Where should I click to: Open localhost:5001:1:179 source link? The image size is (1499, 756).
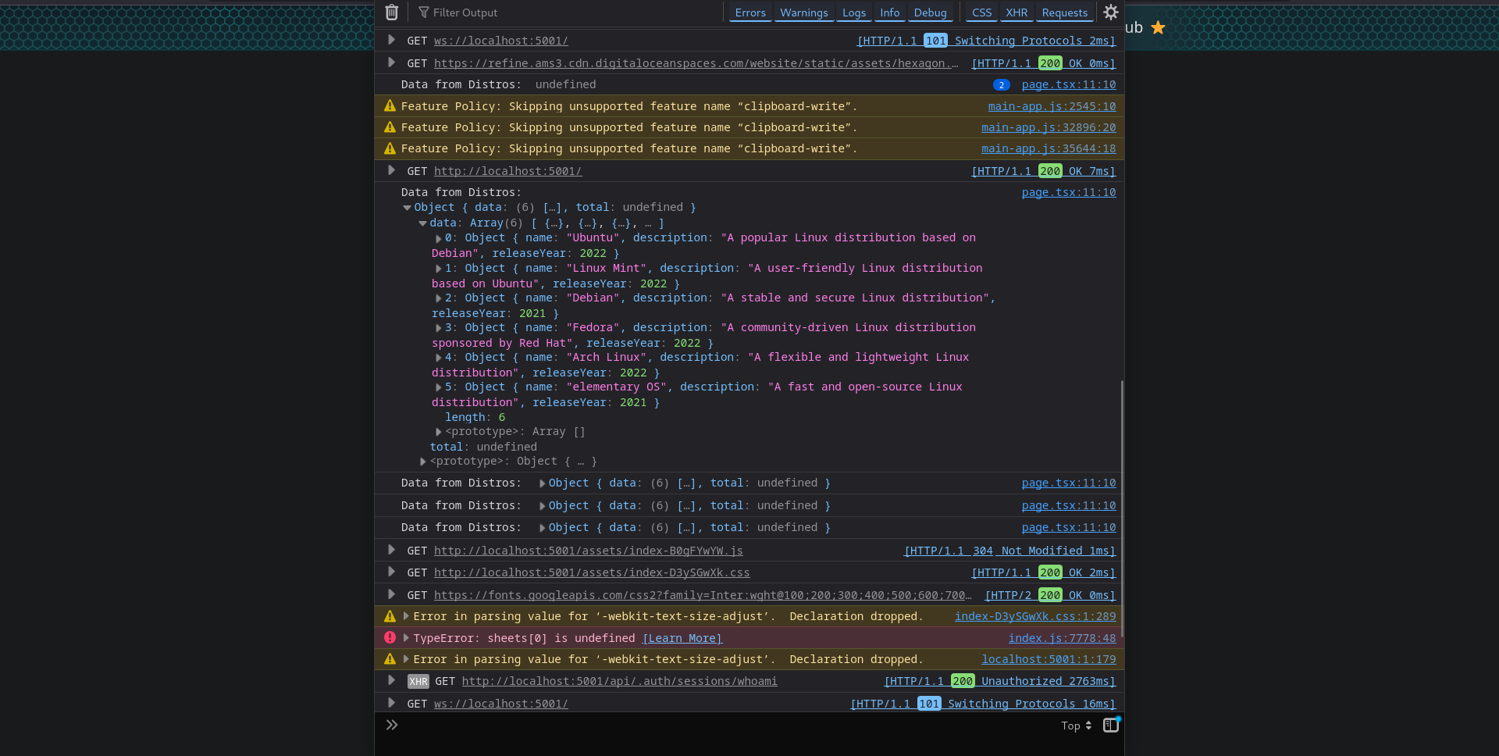pyautogui.click(x=1049, y=659)
